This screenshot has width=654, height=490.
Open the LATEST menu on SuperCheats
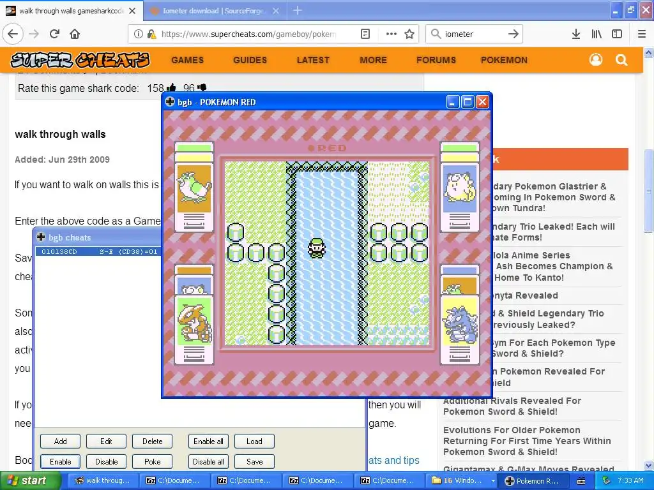click(x=313, y=60)
